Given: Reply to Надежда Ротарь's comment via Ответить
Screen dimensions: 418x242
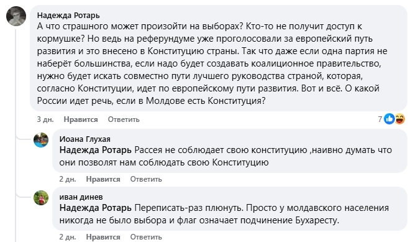Looking at the screenshot, I should 124,119.
